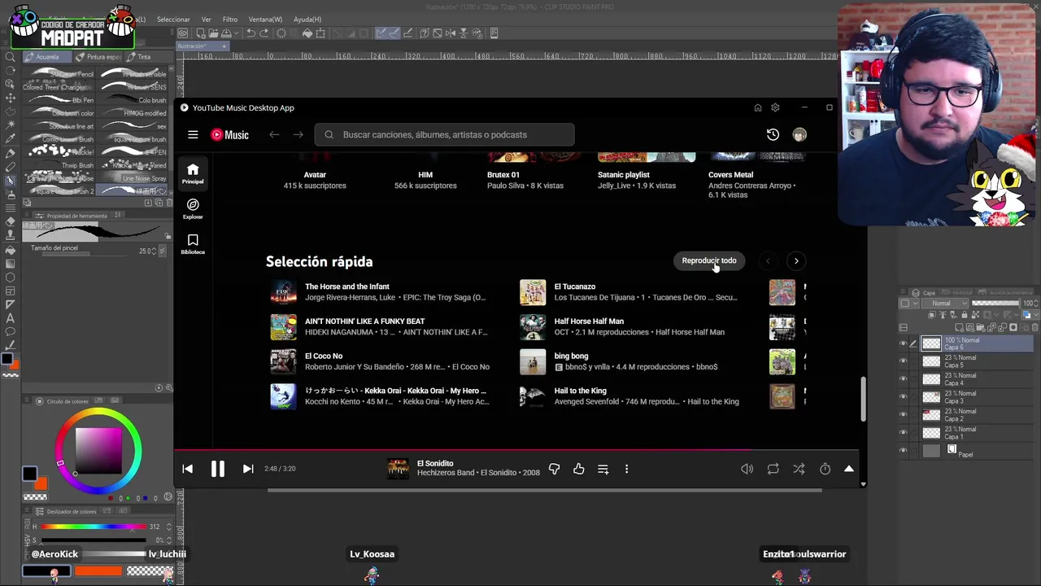The height and width of the screenshot is (586, 1041).
Task: Hide Papel layer visibility eye
Action: (x=903, y=451)
